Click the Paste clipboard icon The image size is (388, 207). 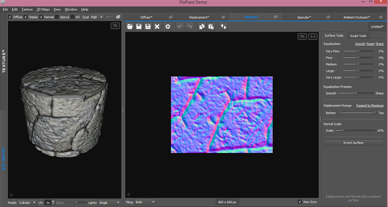point(210,27)
